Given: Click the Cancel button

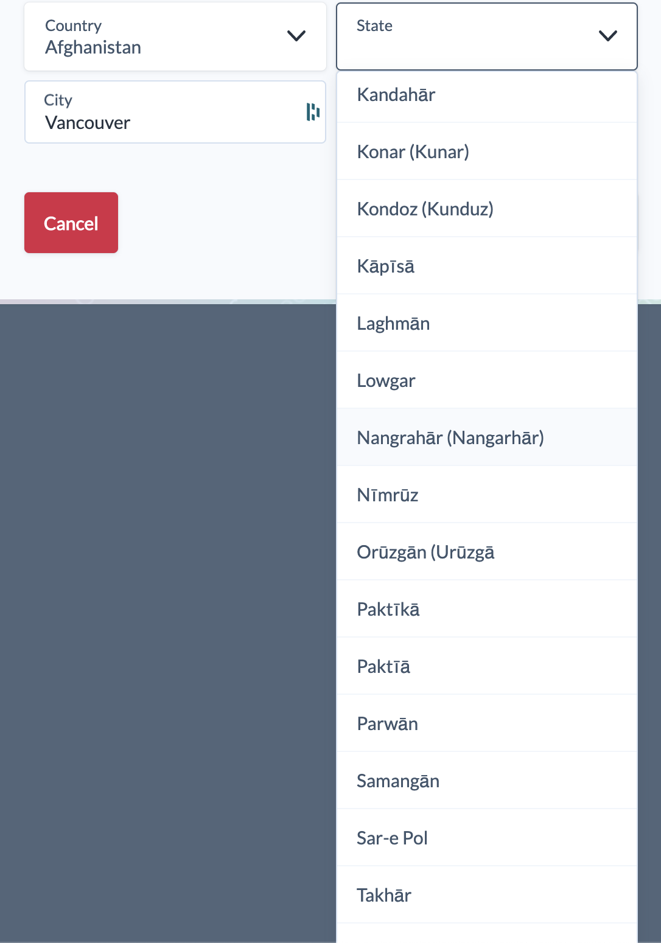Looking at the screenshot, I should [x=71, y=223].
